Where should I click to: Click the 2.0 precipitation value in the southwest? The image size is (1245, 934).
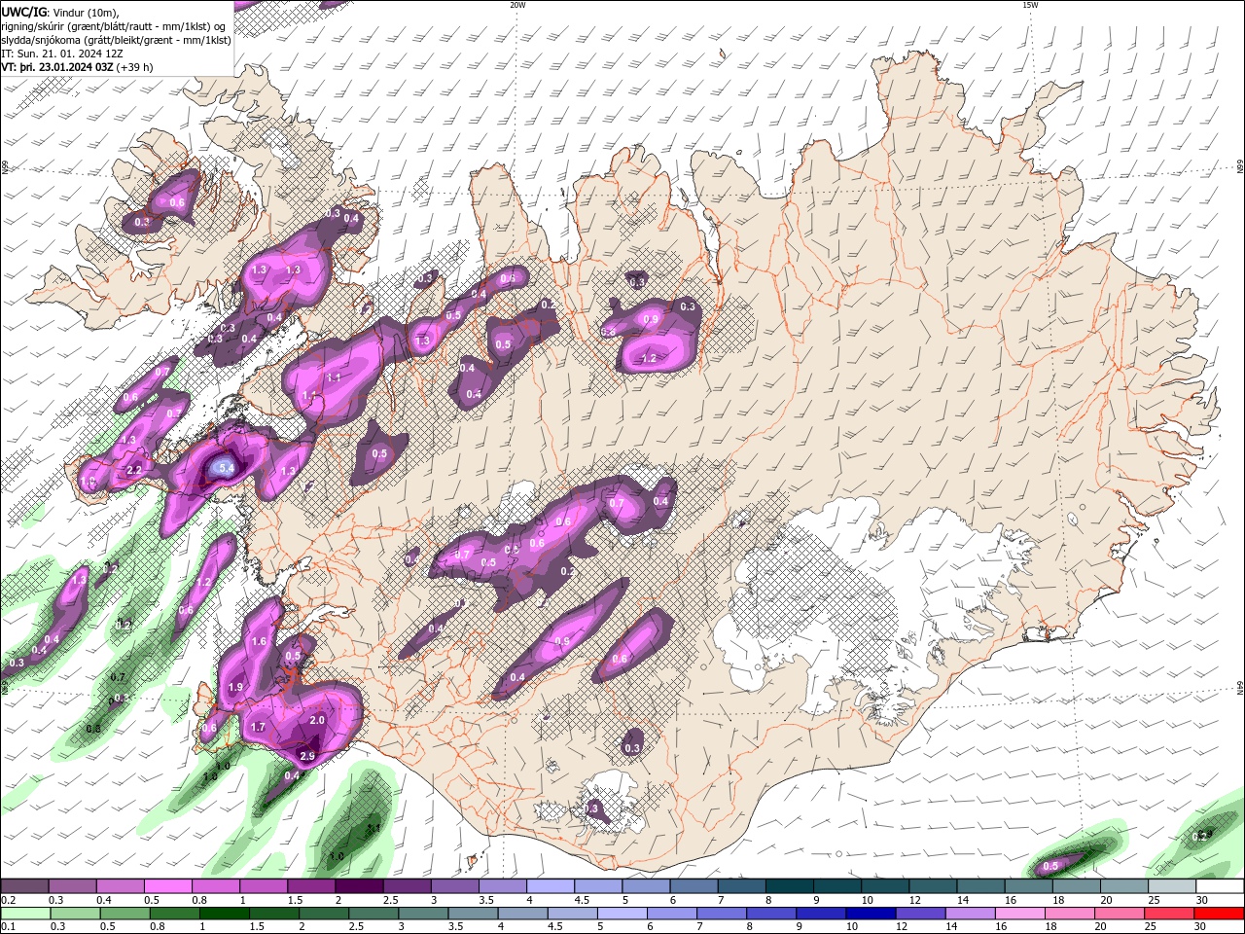tap(317, 720)
